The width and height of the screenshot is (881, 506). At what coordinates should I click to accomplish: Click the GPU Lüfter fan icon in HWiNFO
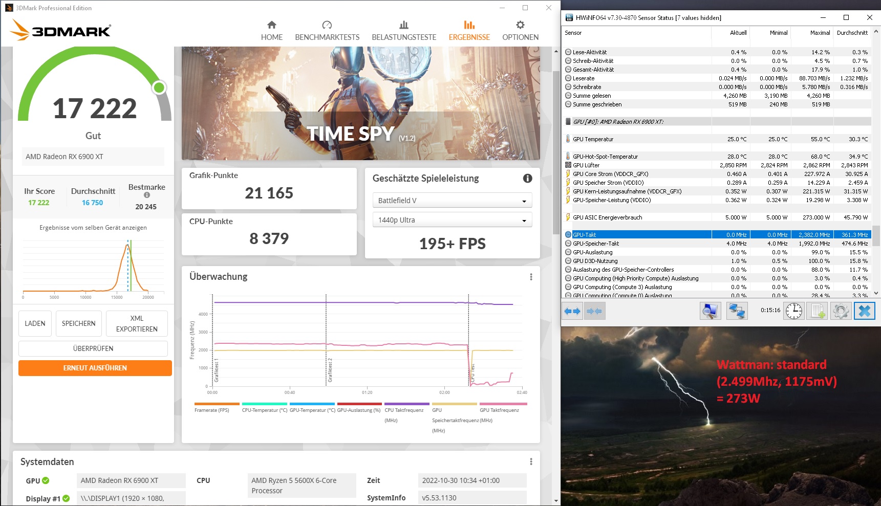coord(568,165)
